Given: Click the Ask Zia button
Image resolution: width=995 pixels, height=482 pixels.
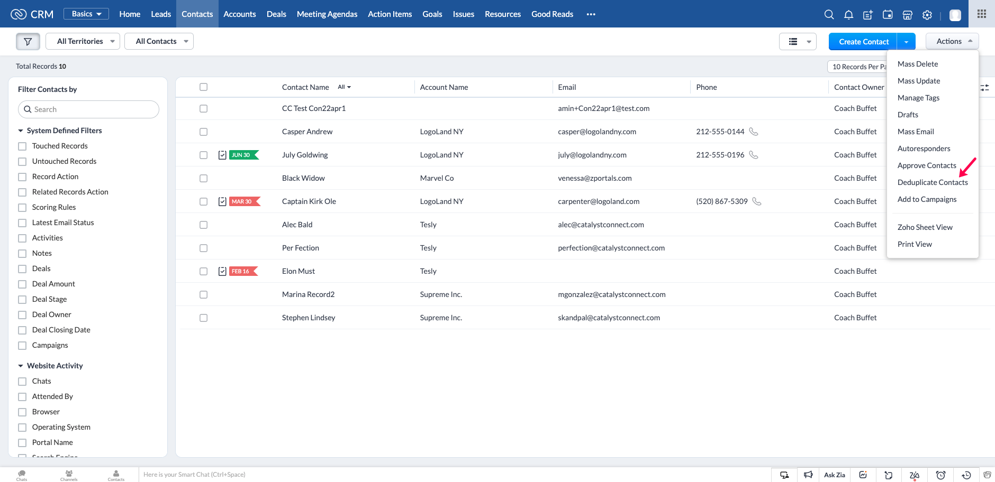Looking at the screenshot, I should pos(835,475).
